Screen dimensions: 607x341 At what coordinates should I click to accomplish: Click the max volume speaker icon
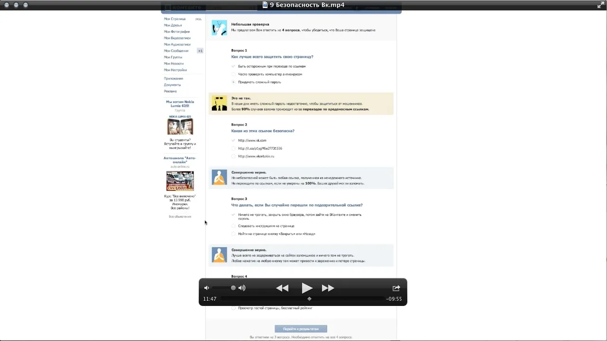coord(242,288)
